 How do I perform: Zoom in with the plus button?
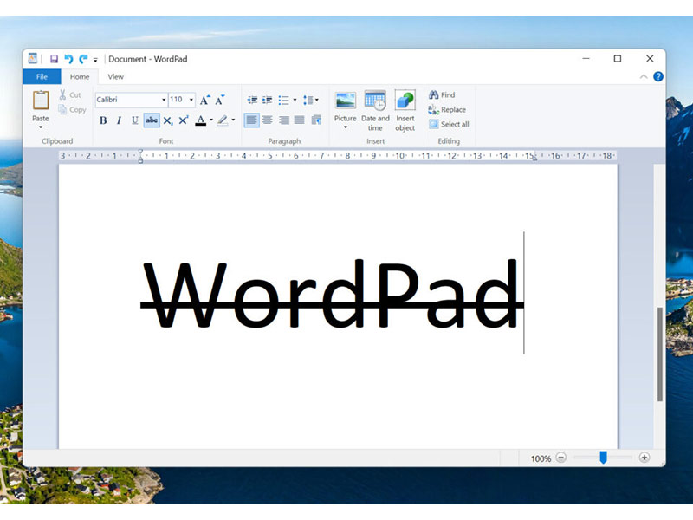pyautogui.click(x=644, y=458)
